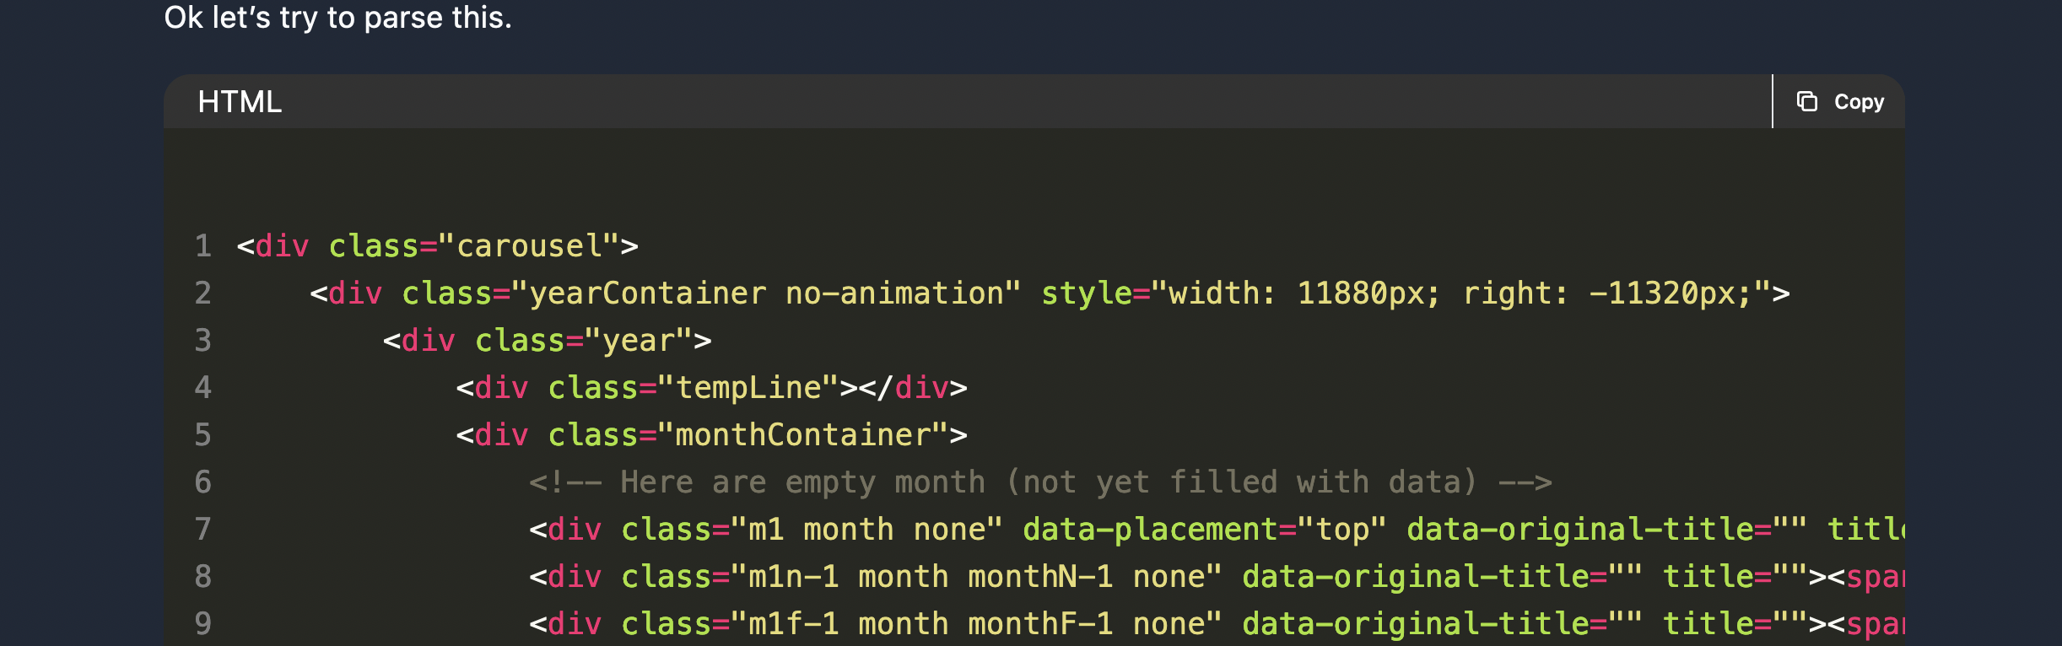This screenshot has height=646, width=2062.
Task: Click line number 7 in the code gutter
Action: point(203,530)
